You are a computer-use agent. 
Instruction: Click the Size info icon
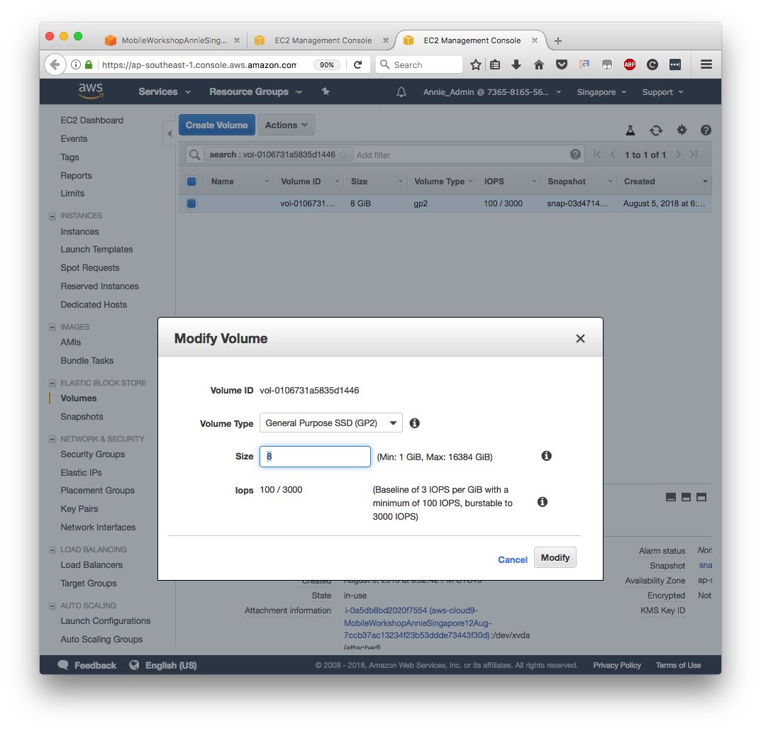coord(547,455)
